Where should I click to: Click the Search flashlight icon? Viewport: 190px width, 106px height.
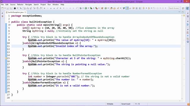tap(118, 8)
